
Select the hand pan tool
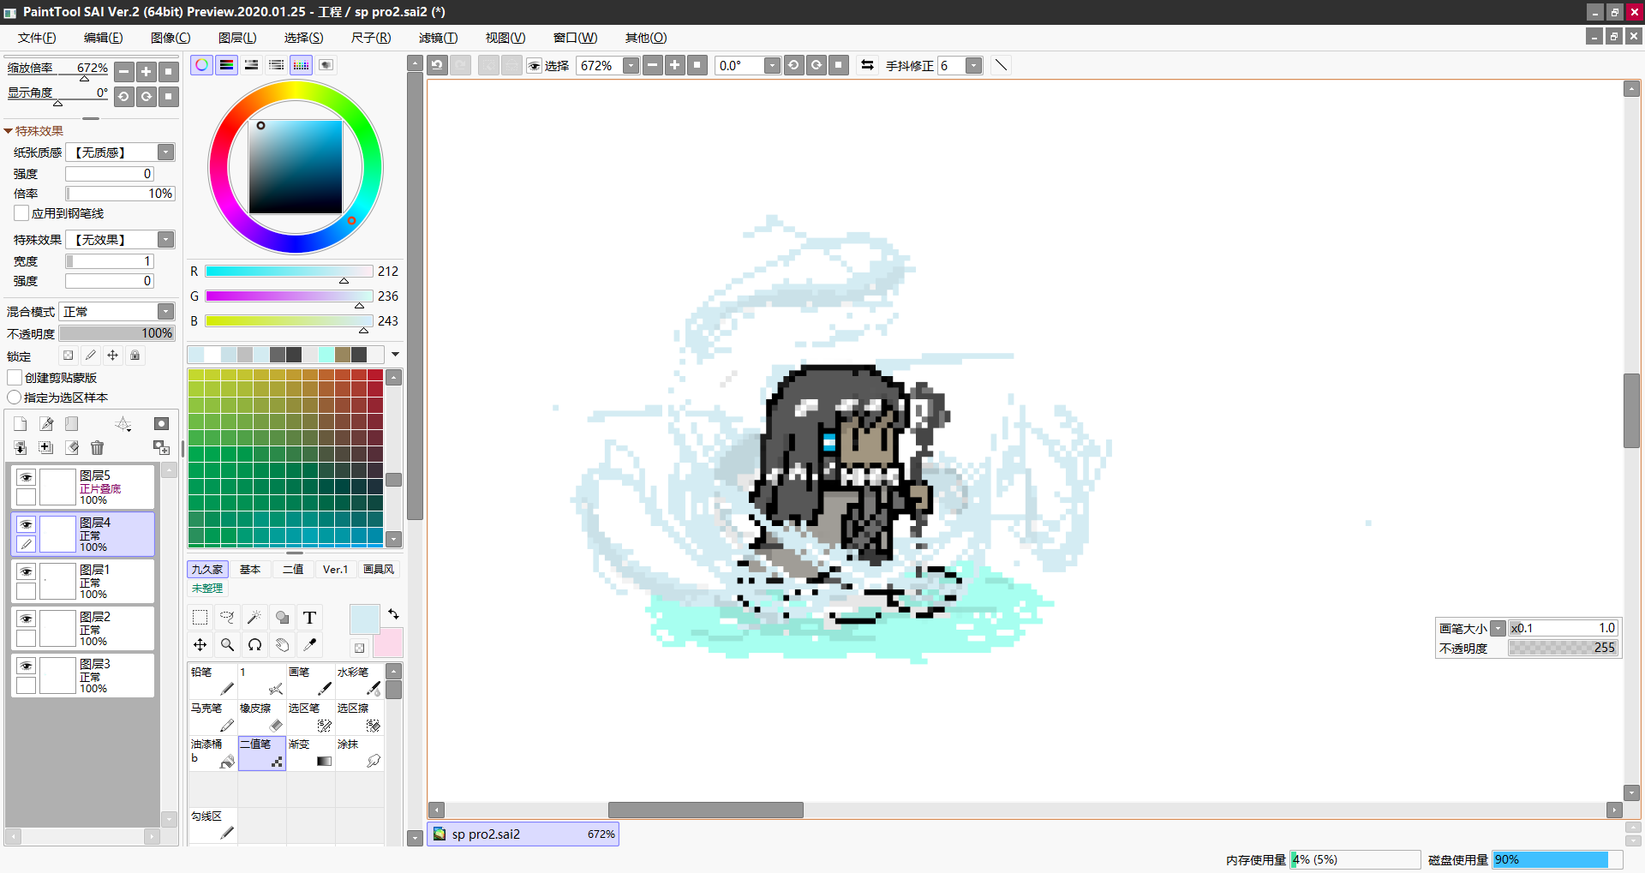[282, 645]
